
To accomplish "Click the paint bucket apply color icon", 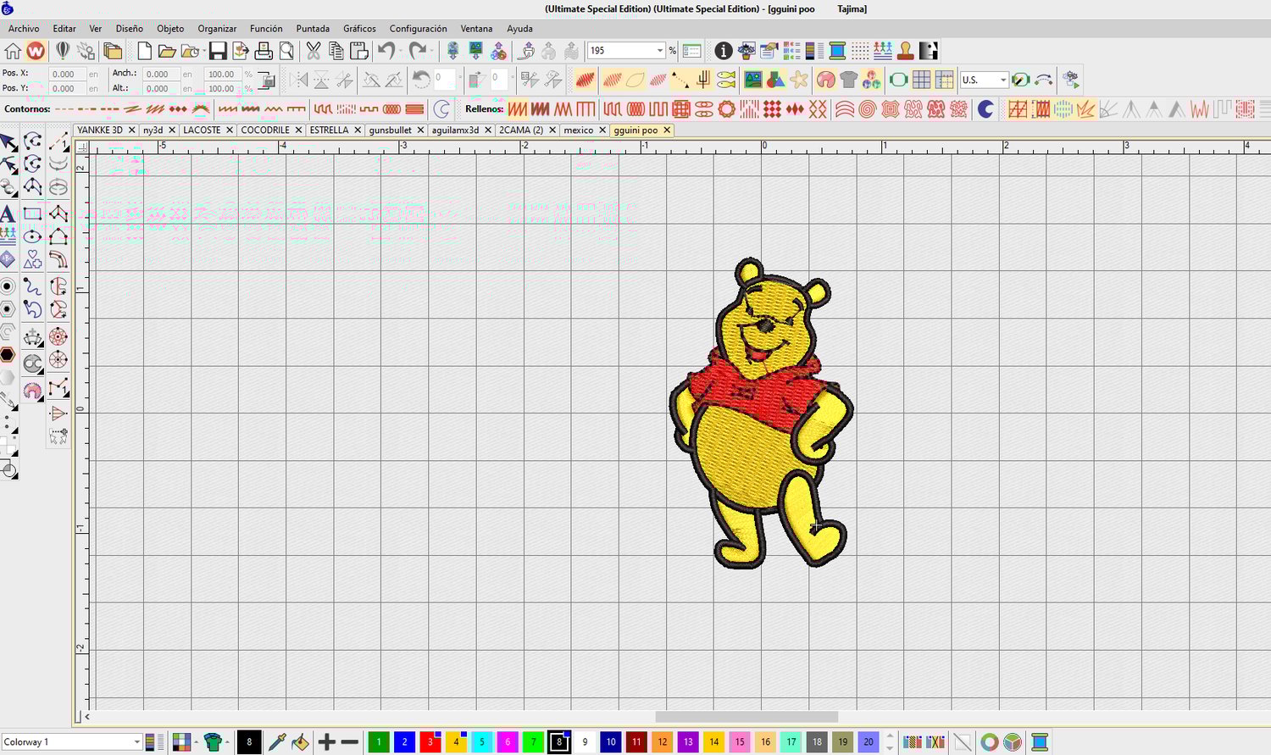I will [x=300, y=742].
